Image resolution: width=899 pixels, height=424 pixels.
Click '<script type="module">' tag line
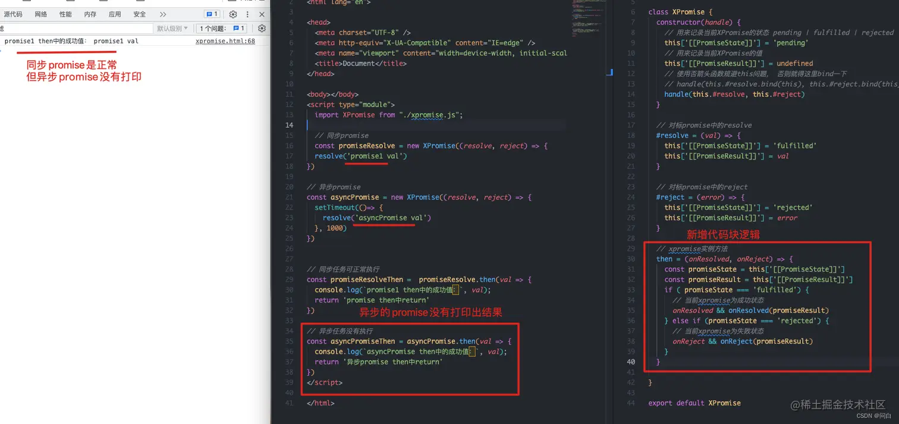[350, 105]
